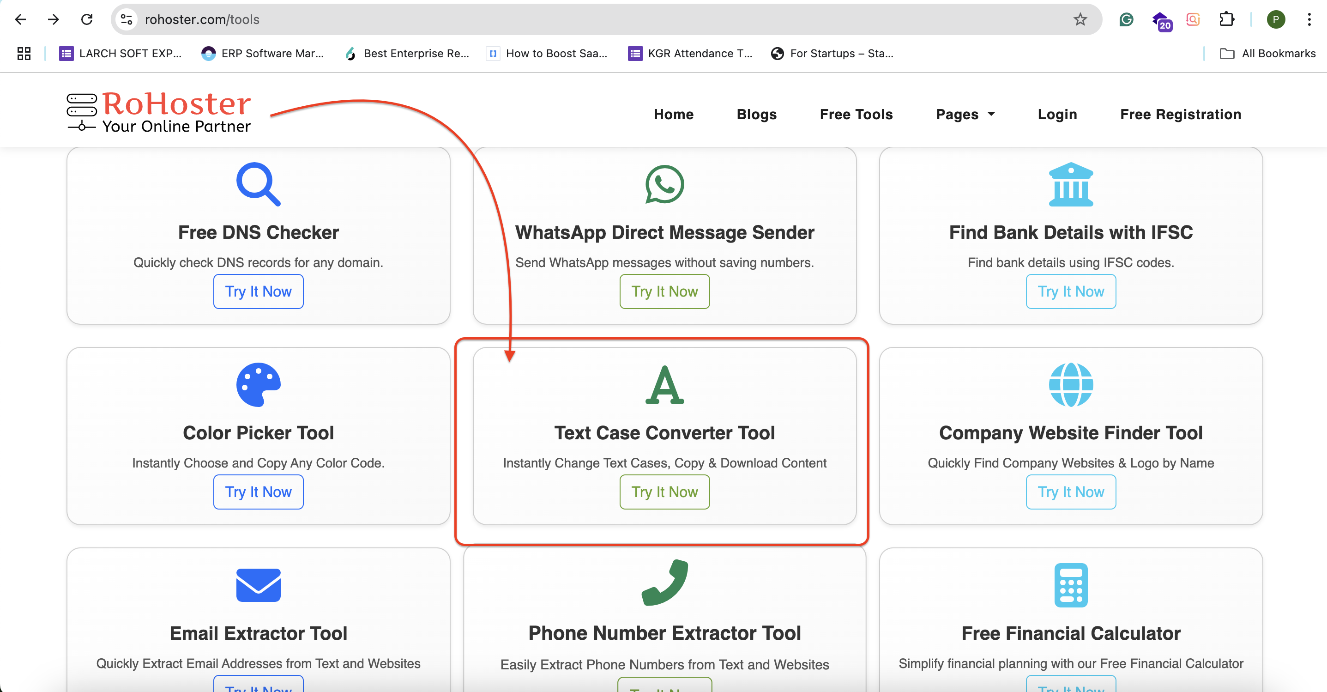Open Chrome three-dot menu
This screenshot has height=692, width=1327.
(1309, 19)
